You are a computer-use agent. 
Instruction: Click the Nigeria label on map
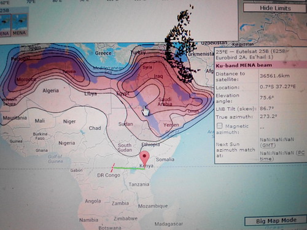[67, 143]
